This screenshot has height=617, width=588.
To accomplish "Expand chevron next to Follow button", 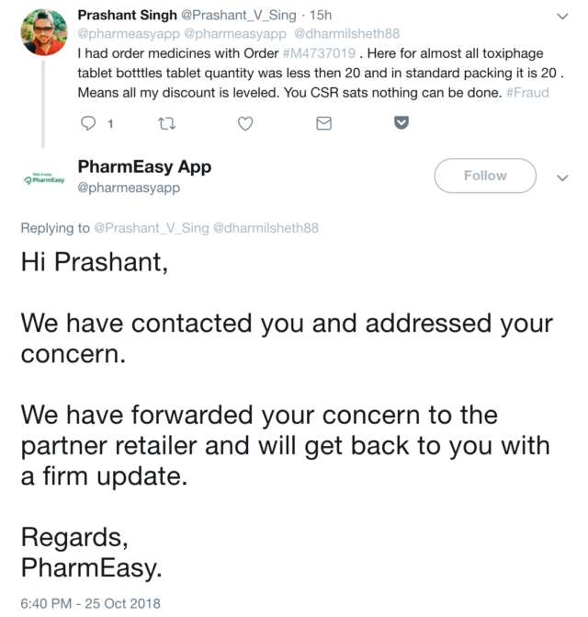I will [563, 178].
